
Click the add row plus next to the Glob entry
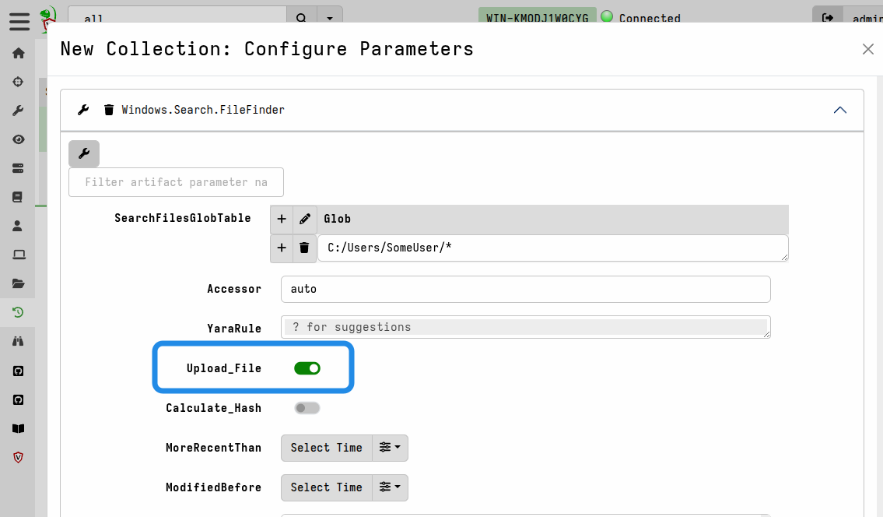click(281, 248)
